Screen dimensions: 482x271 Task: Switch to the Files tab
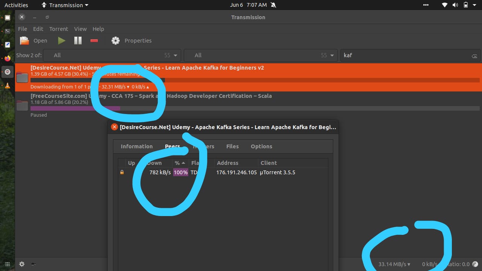[x=232, y=146]
